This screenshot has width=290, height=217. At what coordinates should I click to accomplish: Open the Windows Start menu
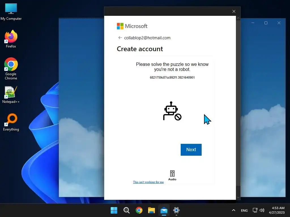tap(114, 210)
